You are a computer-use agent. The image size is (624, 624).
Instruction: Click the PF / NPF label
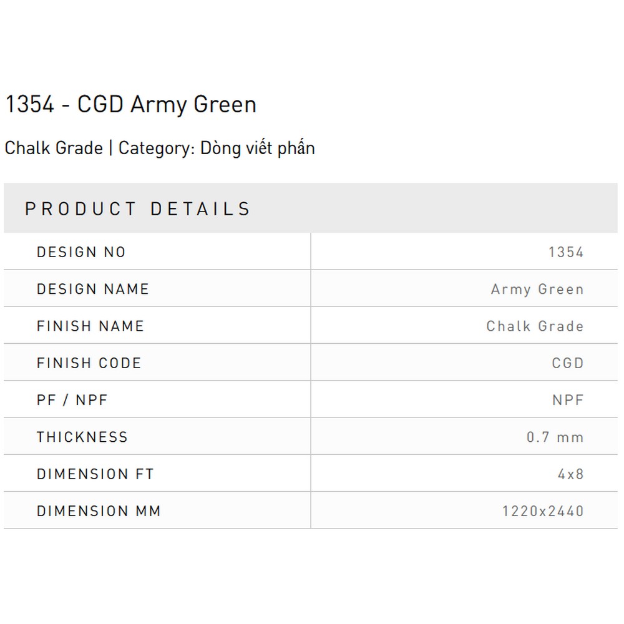(72, 400)
